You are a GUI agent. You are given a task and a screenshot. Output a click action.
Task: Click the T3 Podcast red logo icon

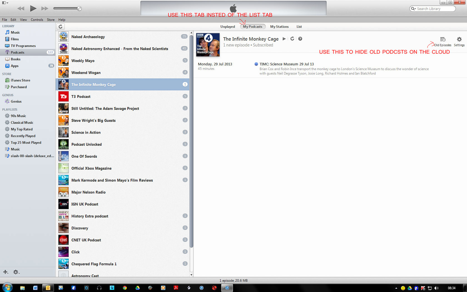[x=63, y=96]
